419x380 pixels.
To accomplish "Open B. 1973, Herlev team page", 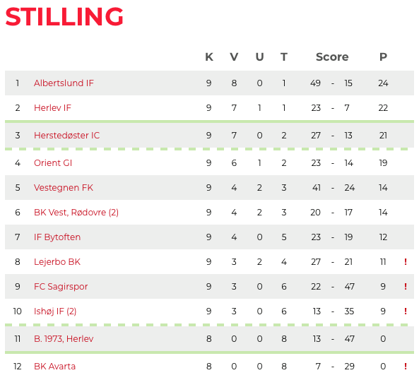I will coord(64,338).
